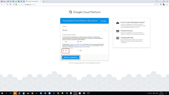Click the Google Cloud Platform logo
169x95 pixels.
pos(84,12)
